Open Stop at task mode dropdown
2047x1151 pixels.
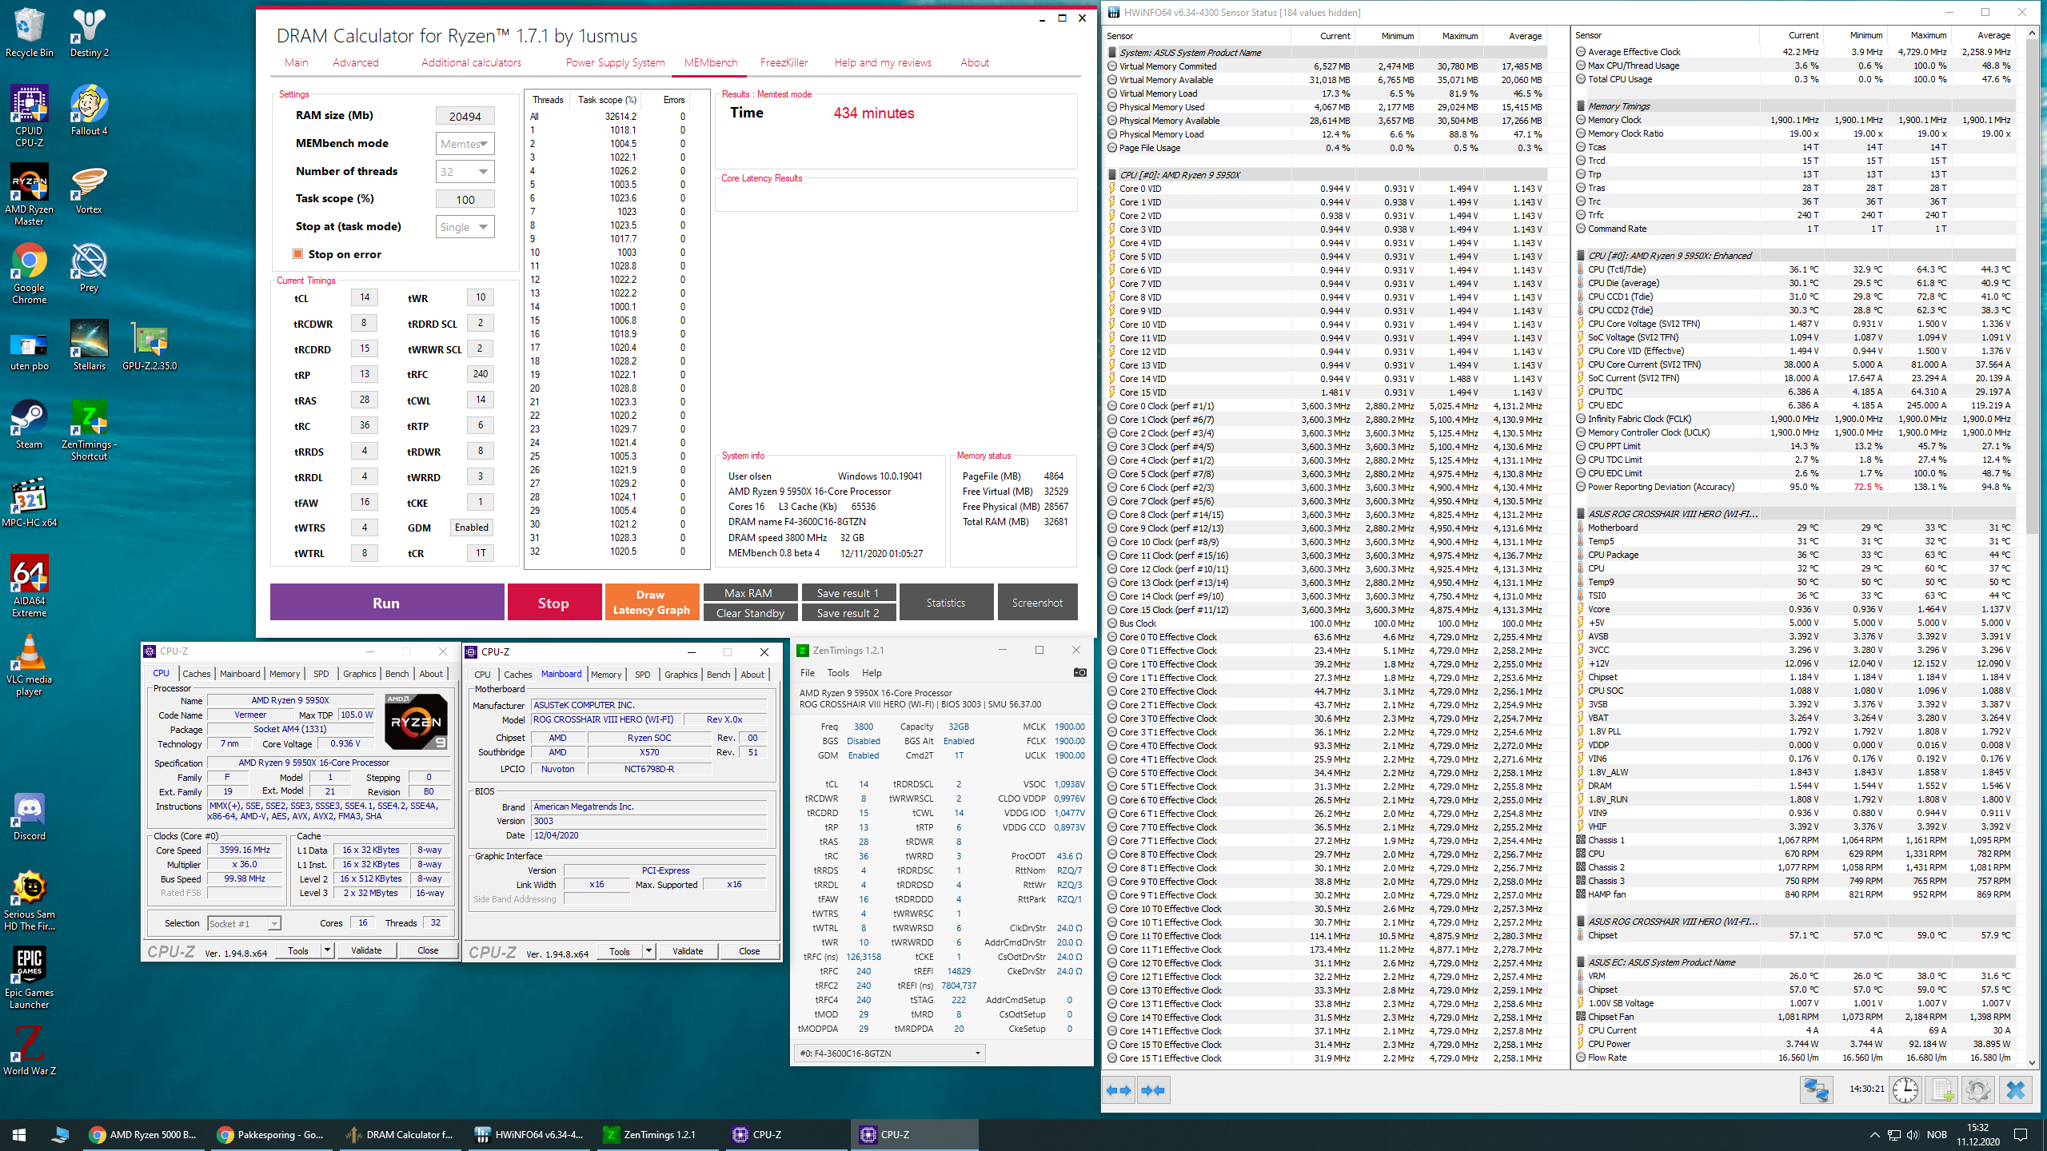(465, 227)
